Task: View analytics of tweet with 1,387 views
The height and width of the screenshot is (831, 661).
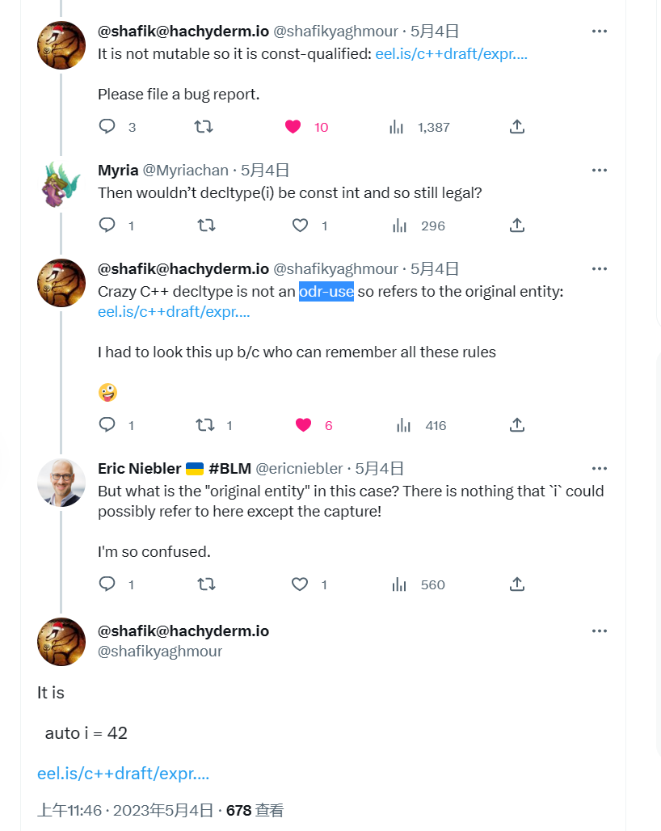Action: [397, 127]
